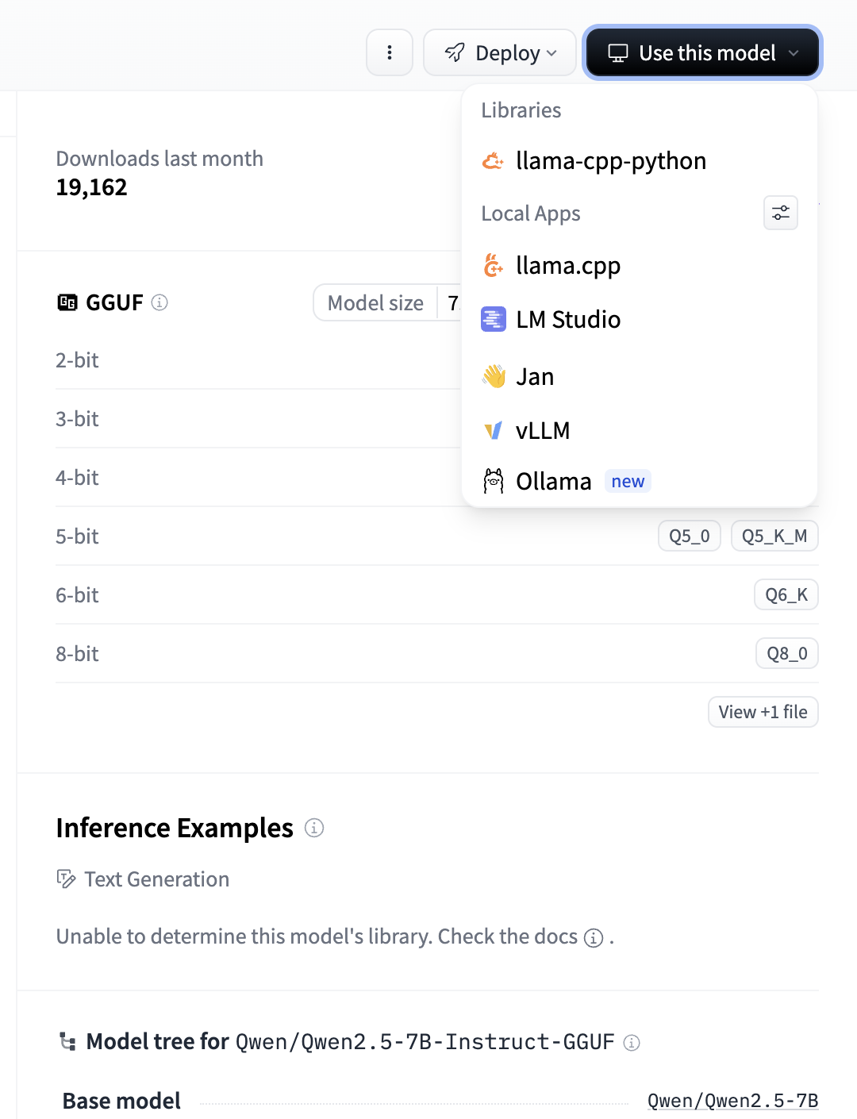The height and width of the screenshot is (1119, 857).
Task: Open the Qwen/Qwen2.5-7B base model link
Action: (x=732, y=1101)
